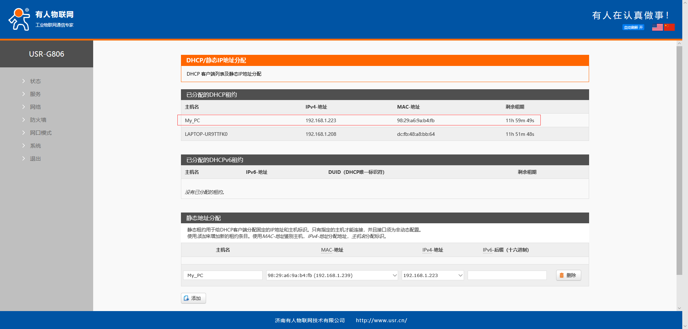Click the 添加 button to add lease
The height and width of the screenshot is (329, 688).
[x=193, y=298]
